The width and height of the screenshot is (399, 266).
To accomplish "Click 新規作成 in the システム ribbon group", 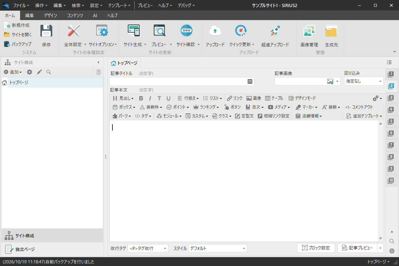I will pos(17,25).
